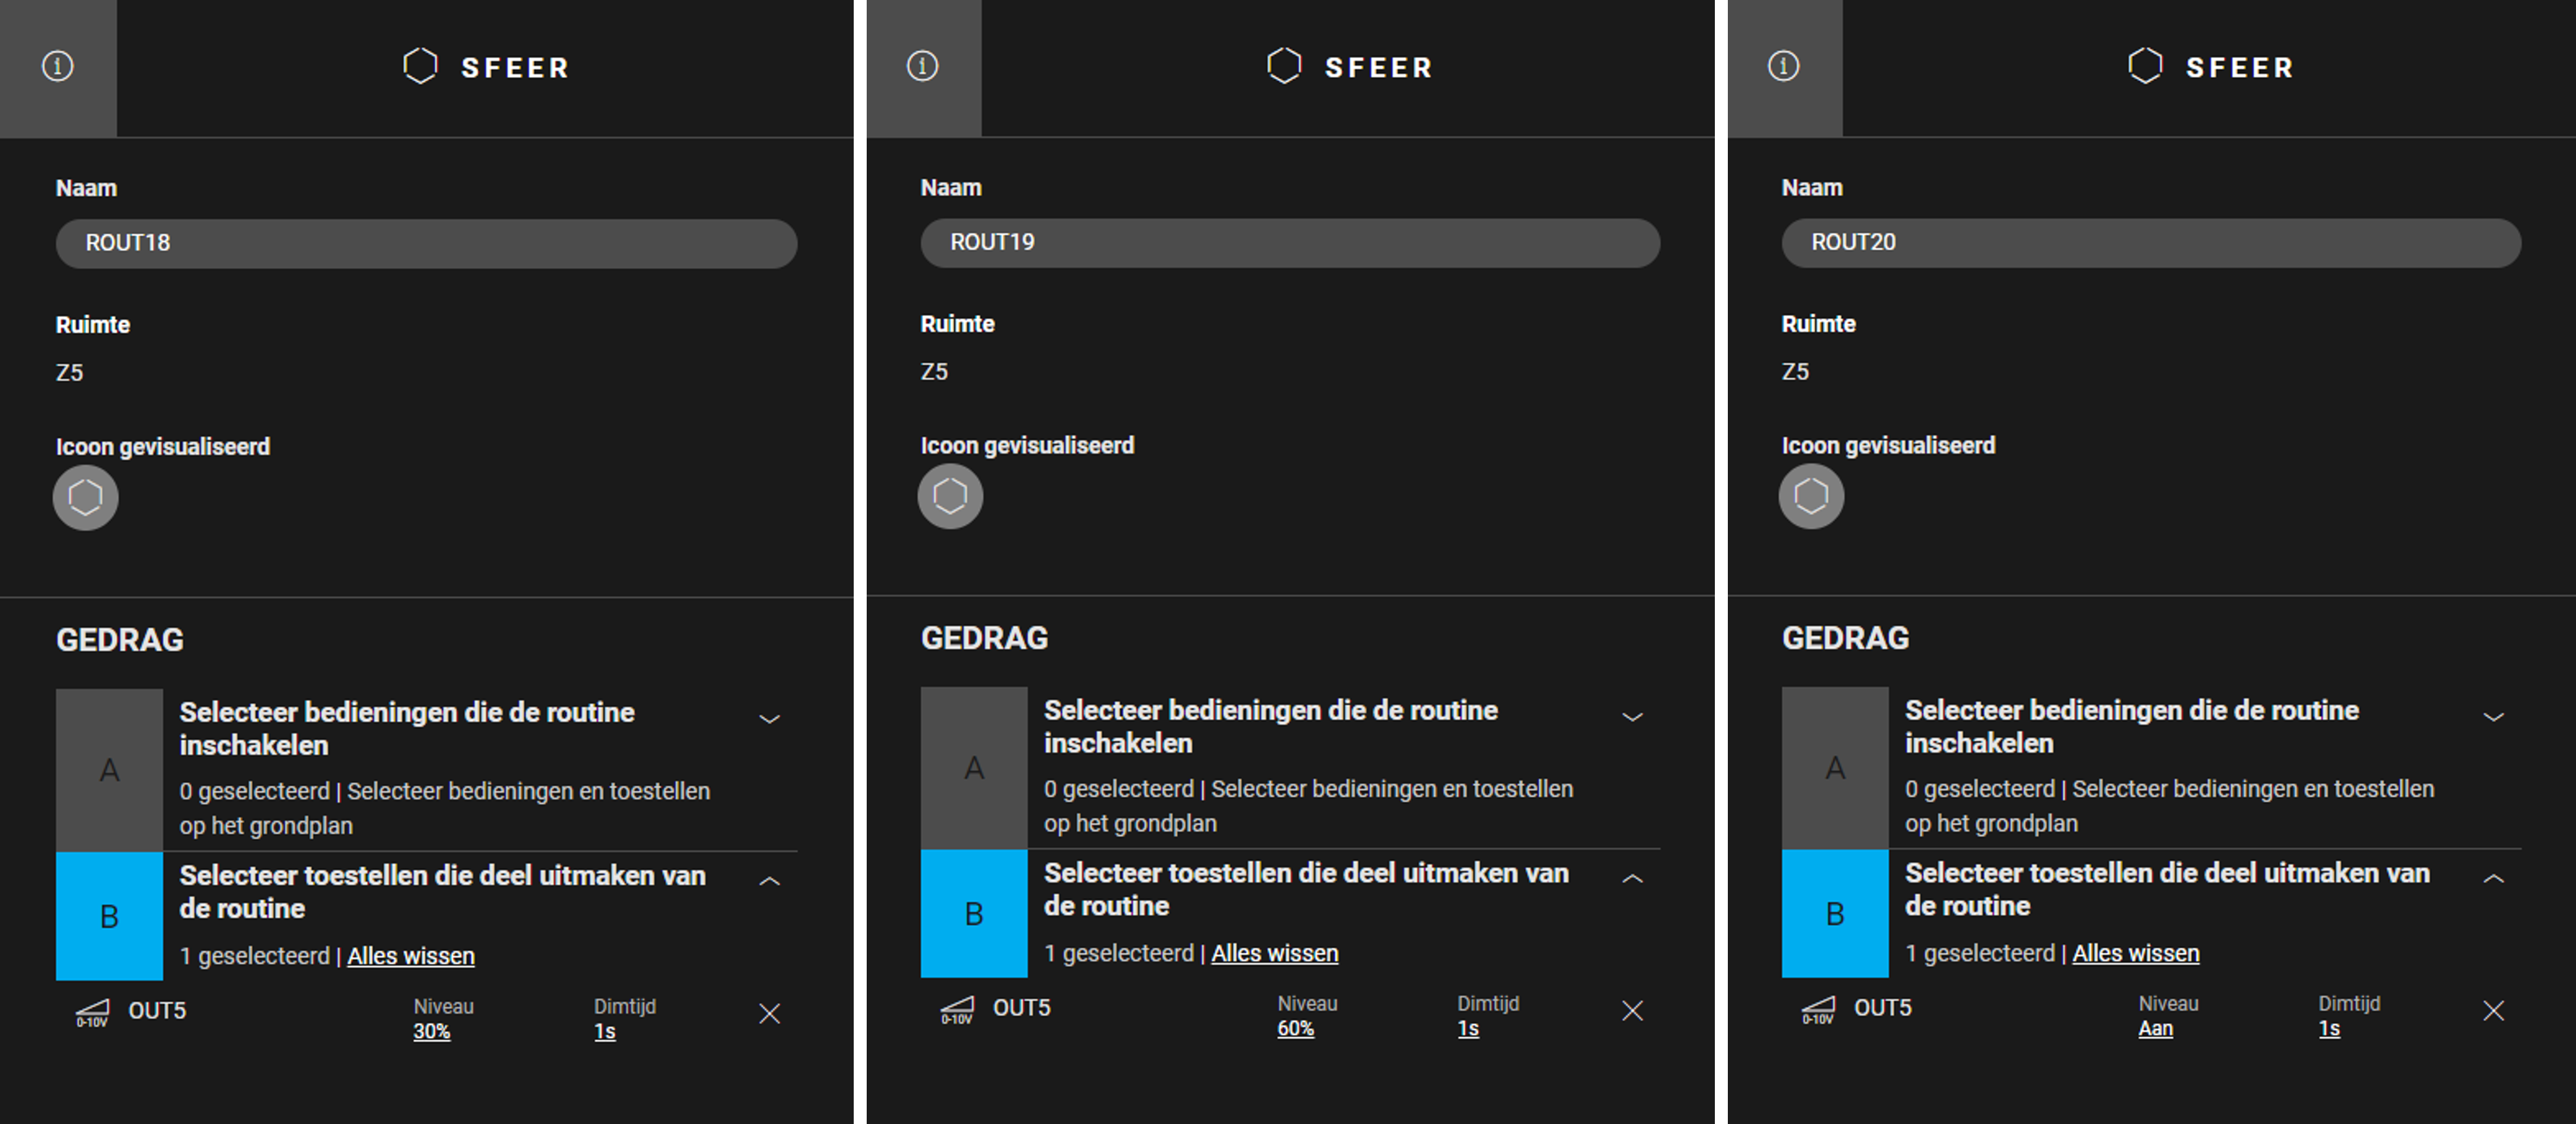
Task: Click the 0-10V dimmer icon in ROUT19 panel
Action: (x=957, y=1010)
